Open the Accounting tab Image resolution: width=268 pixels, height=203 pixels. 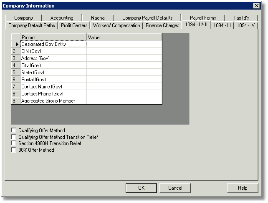click(x=62, y=18)
